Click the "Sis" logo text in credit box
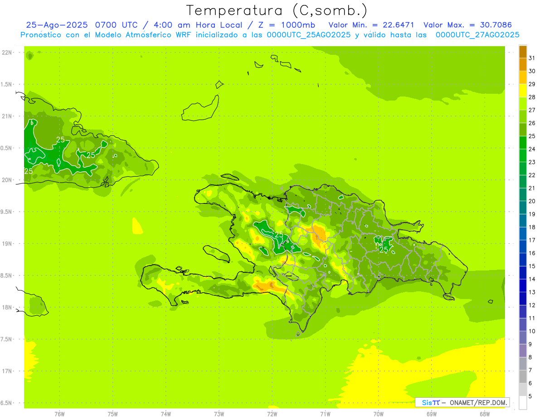The width and height of the screenshot is (544, 420). coord(427,402)
